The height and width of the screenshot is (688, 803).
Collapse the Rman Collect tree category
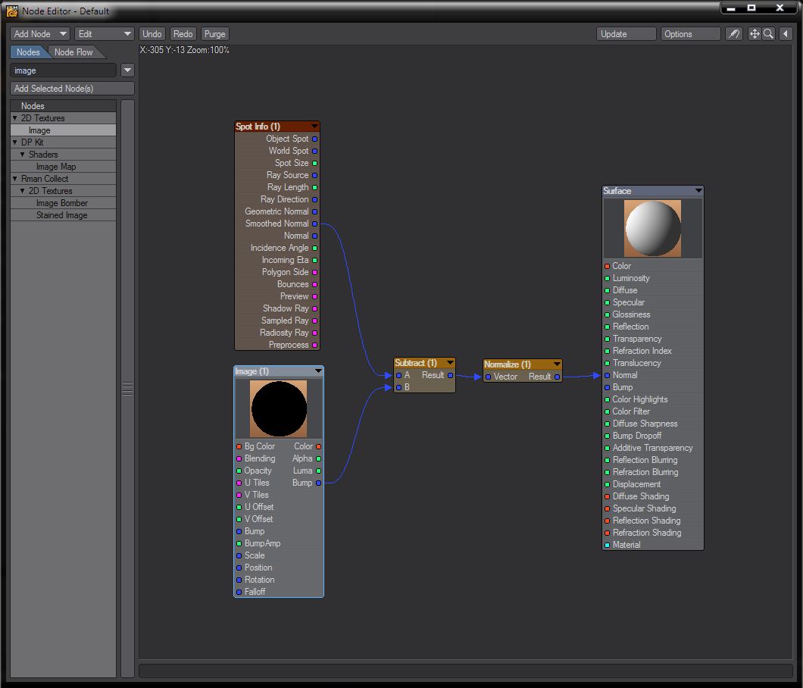coord(15,179)
